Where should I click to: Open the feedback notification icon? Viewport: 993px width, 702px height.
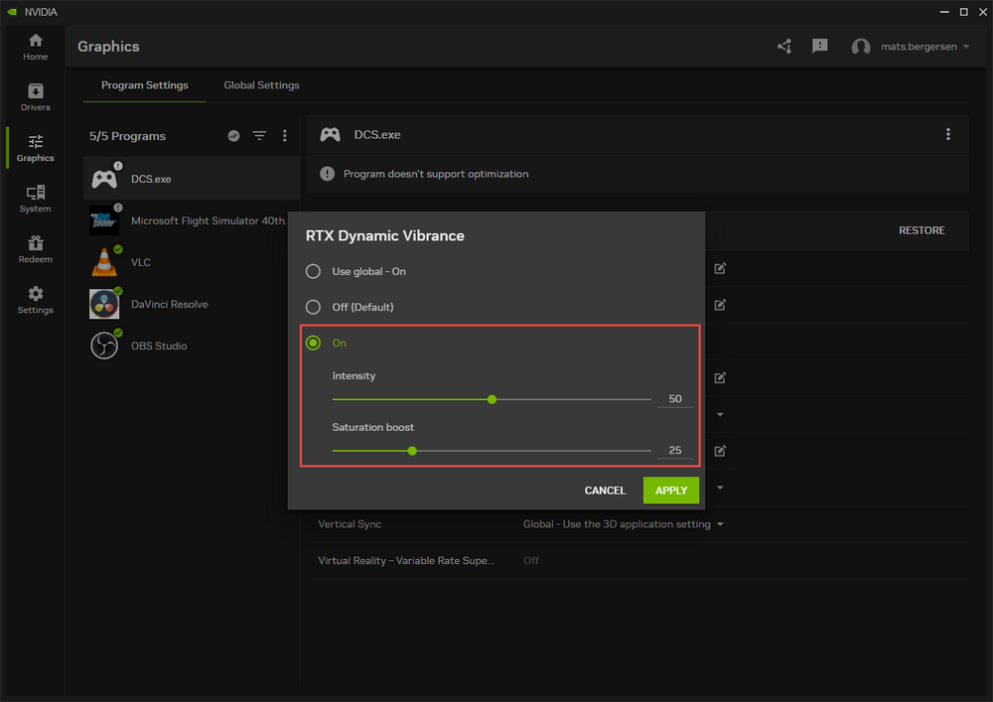click(x=819, y=47)
